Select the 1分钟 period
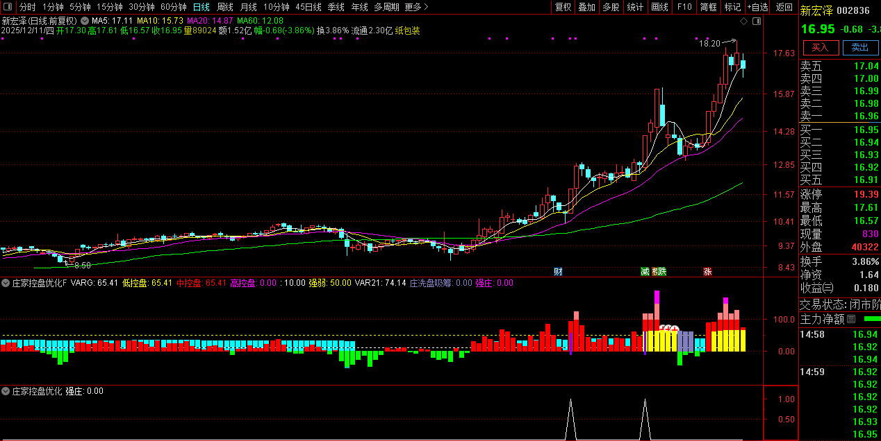Screen dimensions: 881x441 tap(53, 7)
